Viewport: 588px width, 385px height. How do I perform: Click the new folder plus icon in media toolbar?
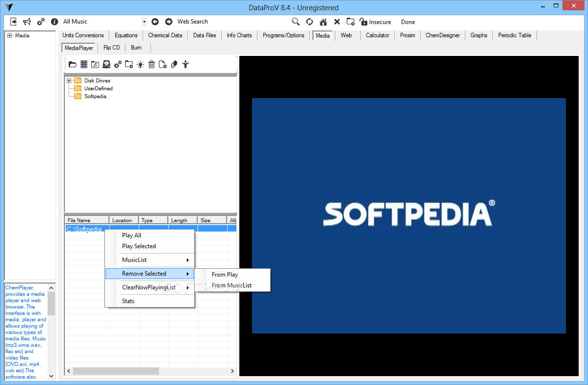(x=129, y=64)
